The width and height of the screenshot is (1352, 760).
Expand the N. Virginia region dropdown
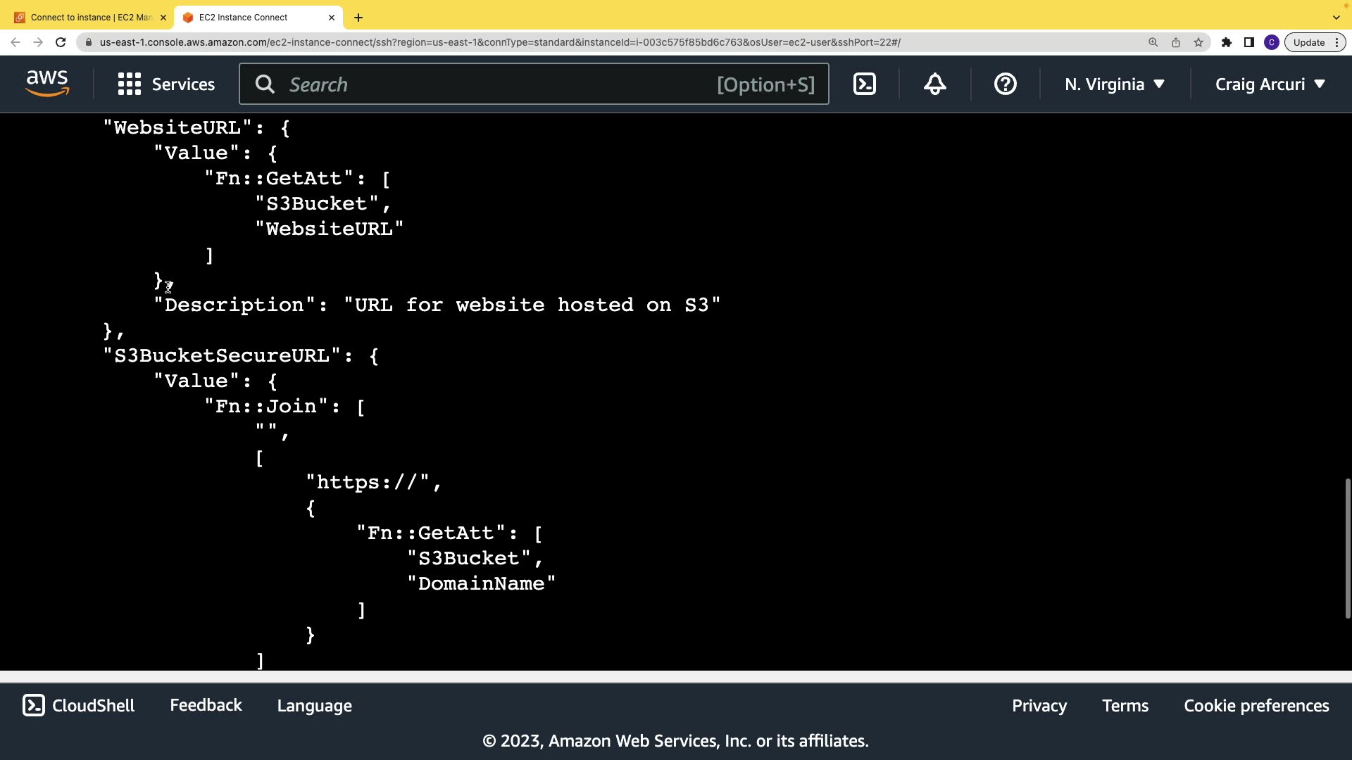1115,84
